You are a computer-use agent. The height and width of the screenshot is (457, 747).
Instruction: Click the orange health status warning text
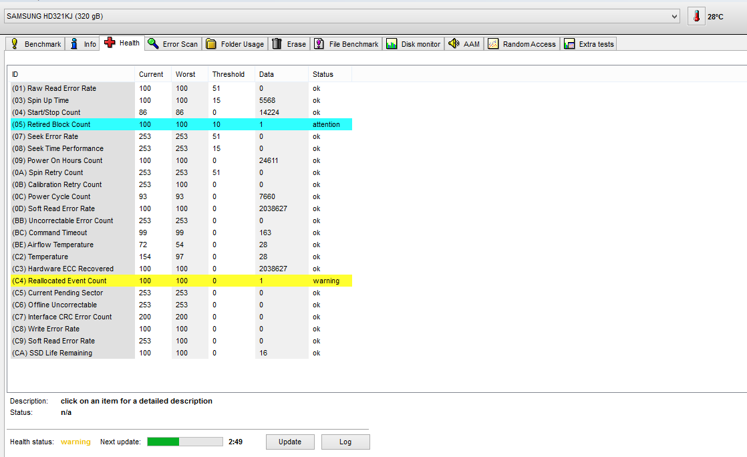point(76,442)
